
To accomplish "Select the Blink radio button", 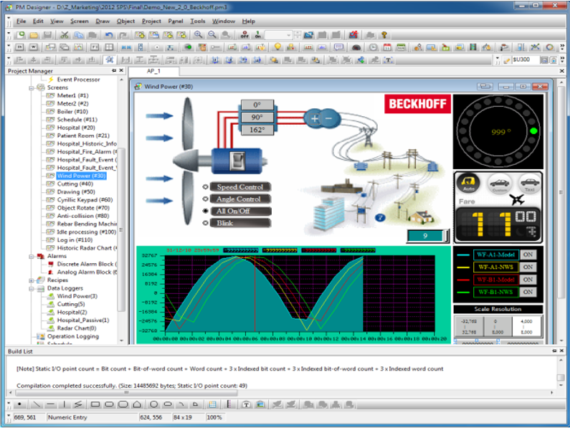I will [205, 223].
